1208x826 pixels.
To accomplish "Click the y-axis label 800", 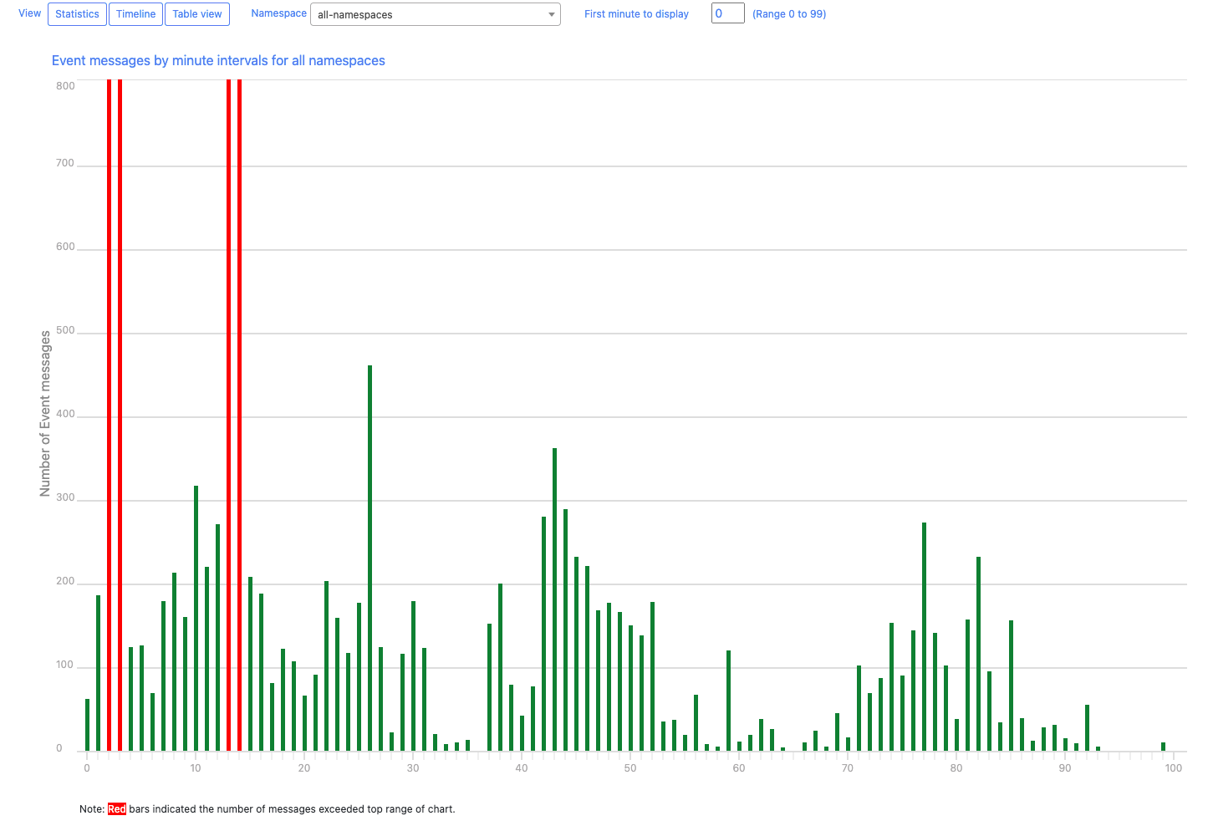I will coord(65,86).
